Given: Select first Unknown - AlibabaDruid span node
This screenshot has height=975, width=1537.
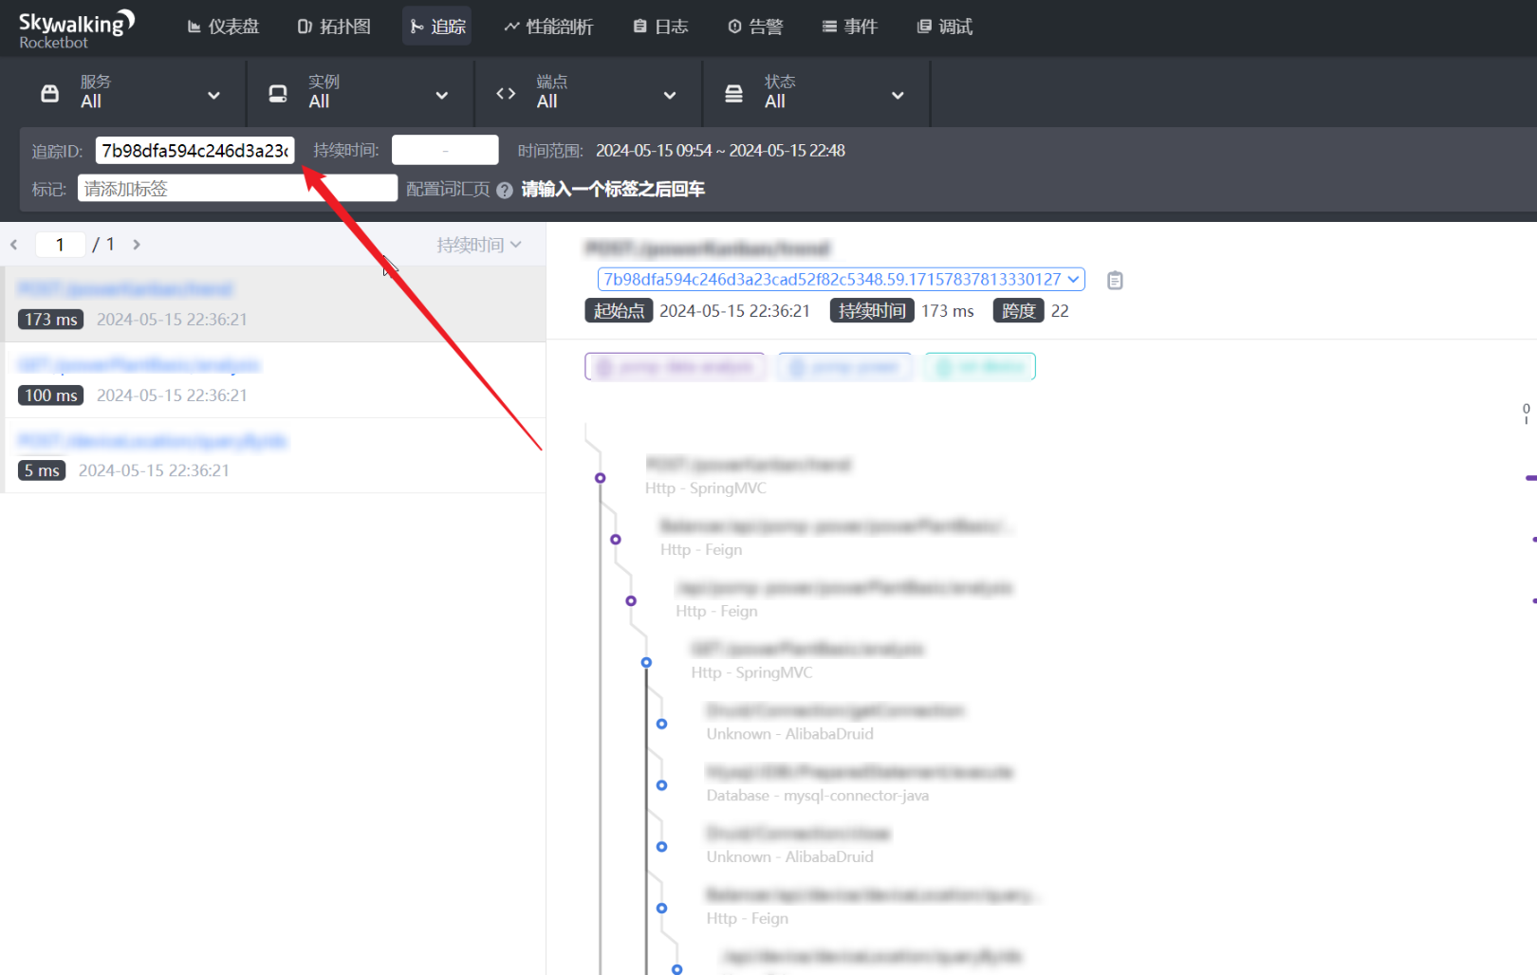Looking at the screenshot, I should [661, 724].
